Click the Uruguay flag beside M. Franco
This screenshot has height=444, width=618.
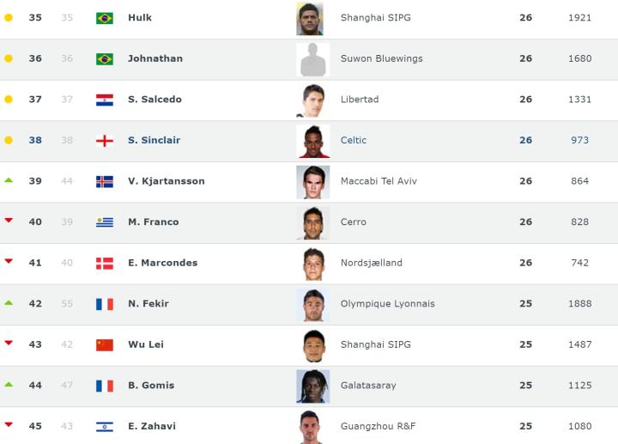[105, 222]
